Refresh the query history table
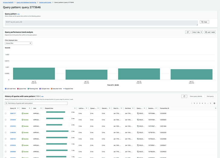This screenshot has height=158, width=220. [x=184, y=96]
